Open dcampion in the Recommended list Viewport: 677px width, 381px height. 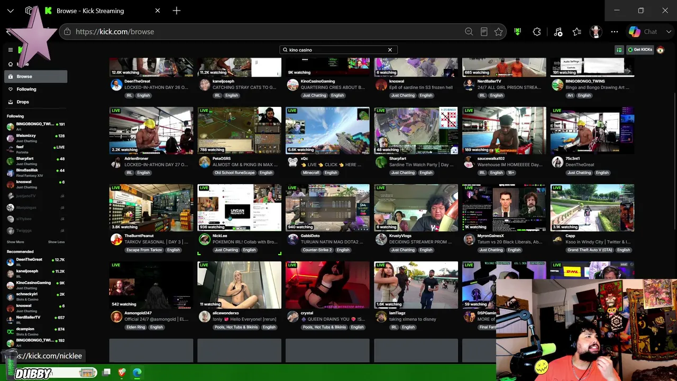pos(35,331)
